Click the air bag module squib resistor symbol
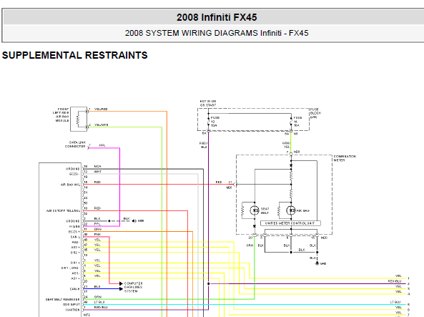The image size is (424, 317). click(78, 120)
